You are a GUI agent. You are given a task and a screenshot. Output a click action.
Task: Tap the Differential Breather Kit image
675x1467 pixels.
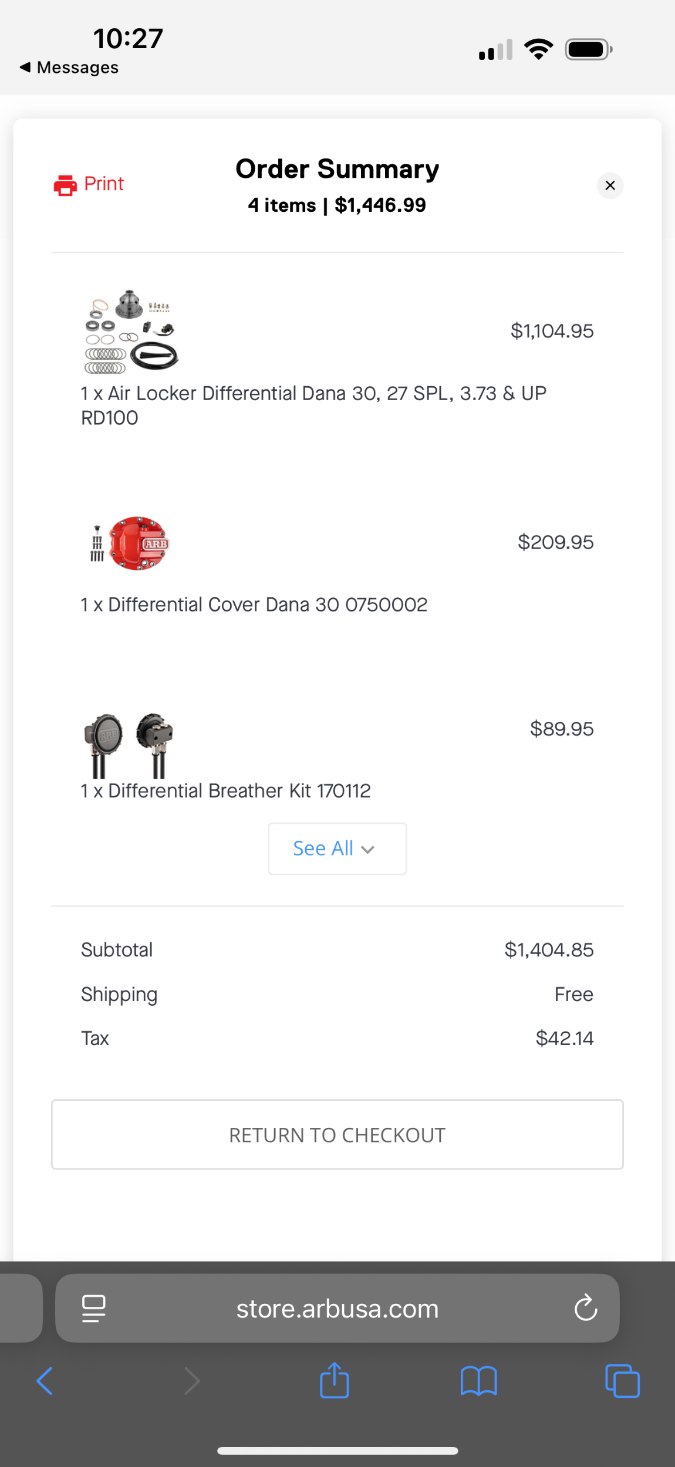(x=129, y=745)
